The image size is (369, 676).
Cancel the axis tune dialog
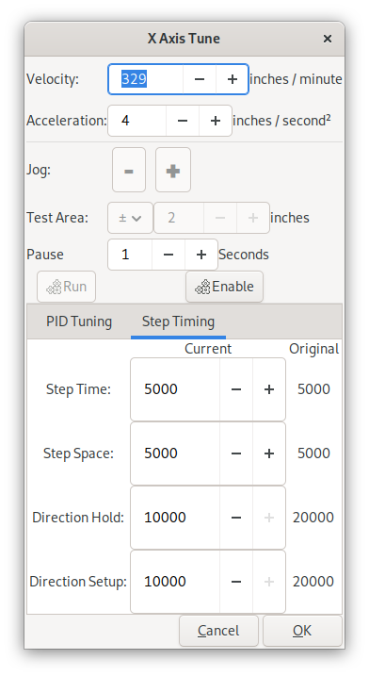click(x=218, y=631)
